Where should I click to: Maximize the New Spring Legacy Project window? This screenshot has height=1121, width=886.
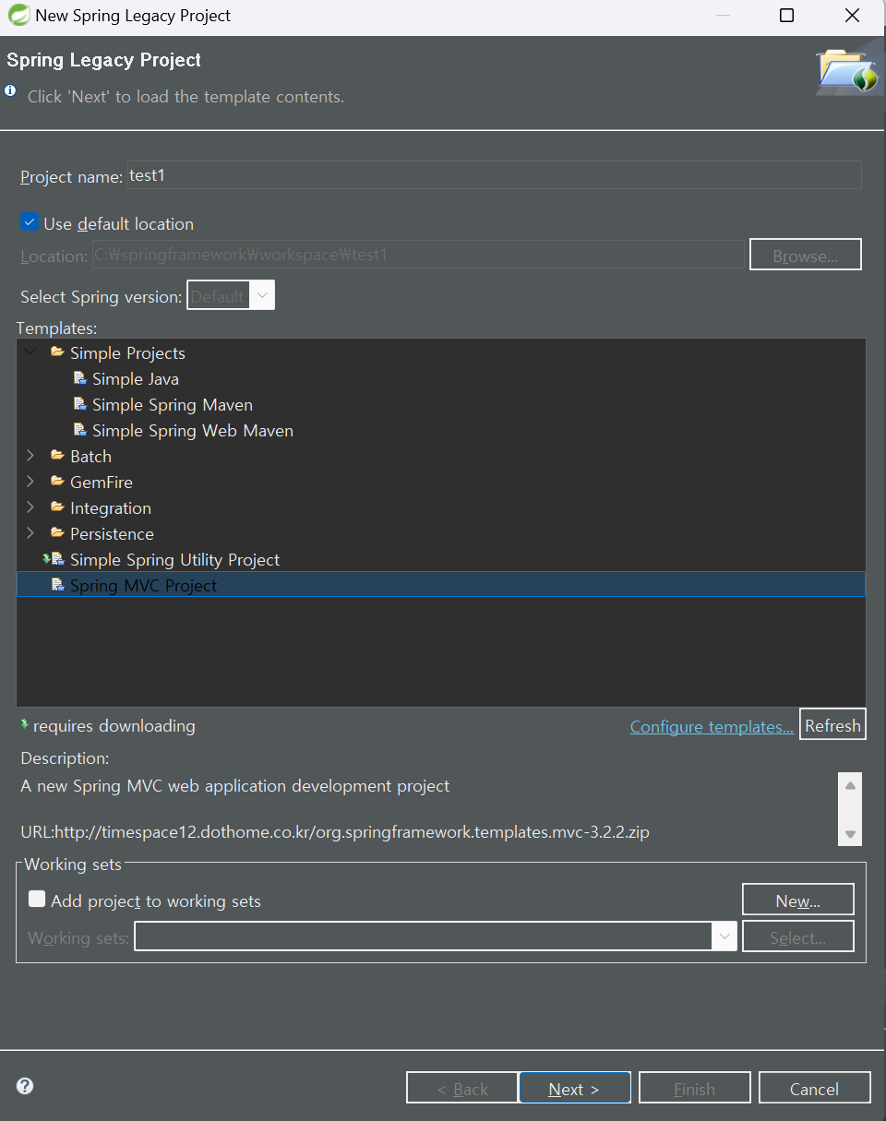tap(786, 16)
